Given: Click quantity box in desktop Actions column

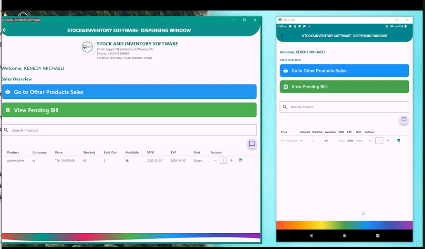Looking at the screenshot, I should (223, 160).
